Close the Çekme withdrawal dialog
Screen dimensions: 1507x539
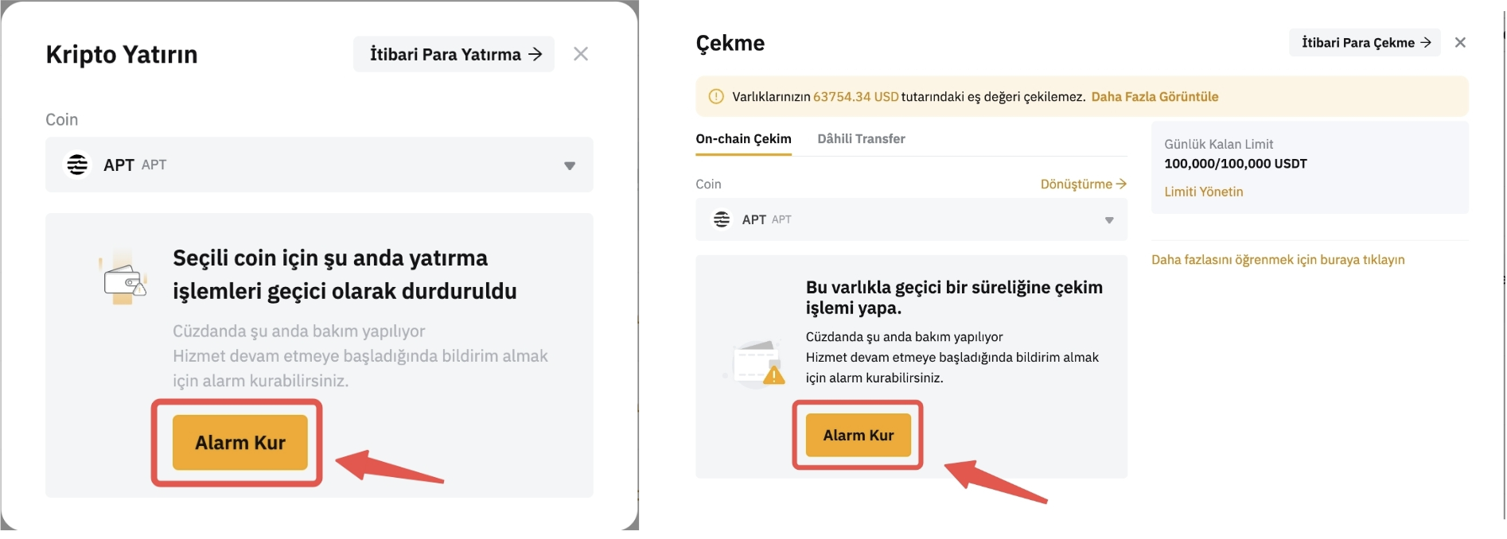tap(1460, 43)
